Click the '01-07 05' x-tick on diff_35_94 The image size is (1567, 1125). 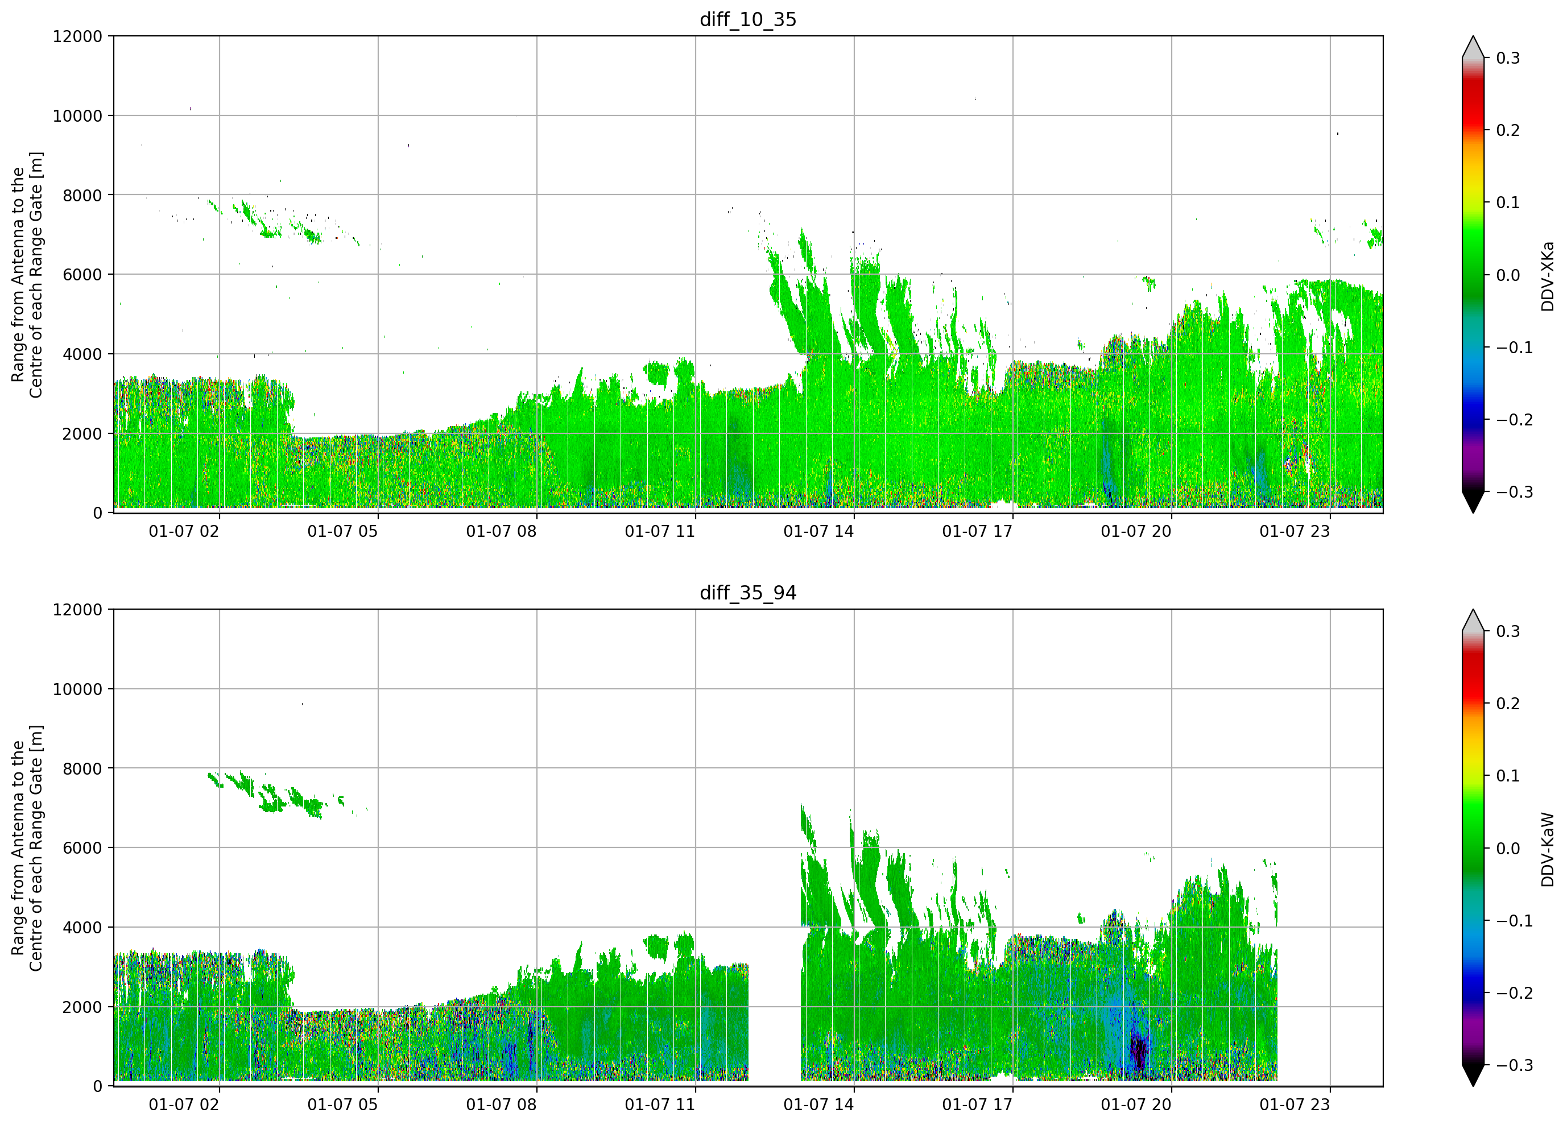coord(343,1105)
